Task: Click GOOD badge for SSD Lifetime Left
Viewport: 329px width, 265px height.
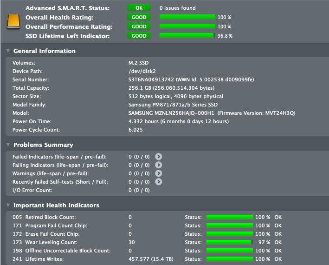Action: tap(139, 36)
